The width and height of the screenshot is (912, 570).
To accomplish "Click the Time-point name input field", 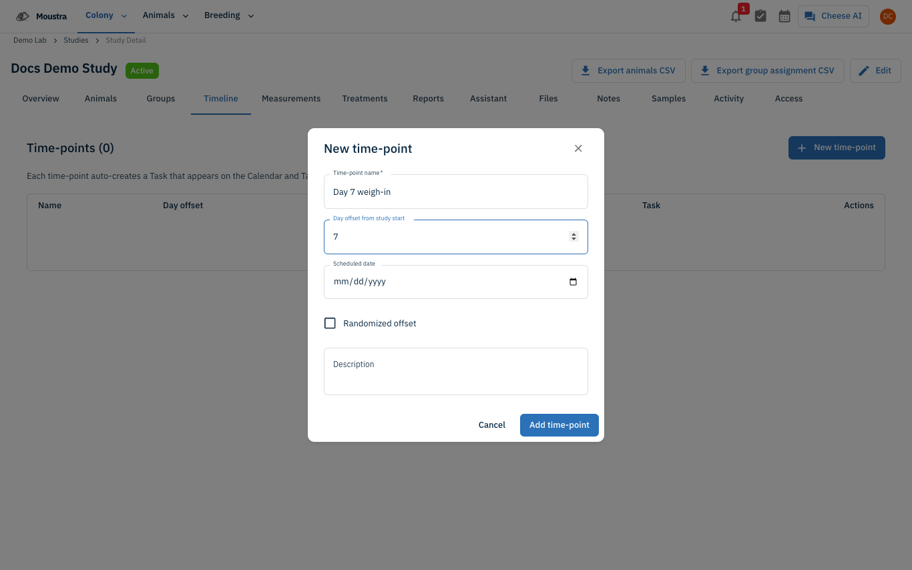I will coord(456,192).
